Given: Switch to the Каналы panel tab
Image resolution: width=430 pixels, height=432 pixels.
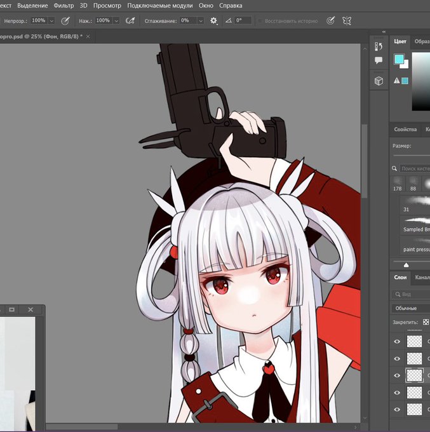Looking at the screenshot, I should (422, 278).
